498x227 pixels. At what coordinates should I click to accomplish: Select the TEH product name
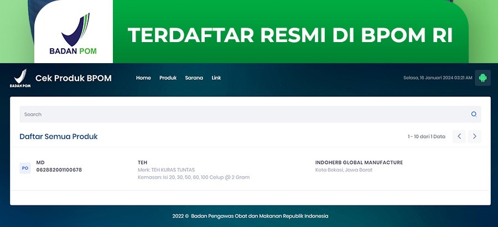(x=143, y=162)
